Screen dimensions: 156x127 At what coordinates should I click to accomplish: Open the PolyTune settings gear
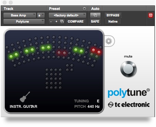[109, 41]
